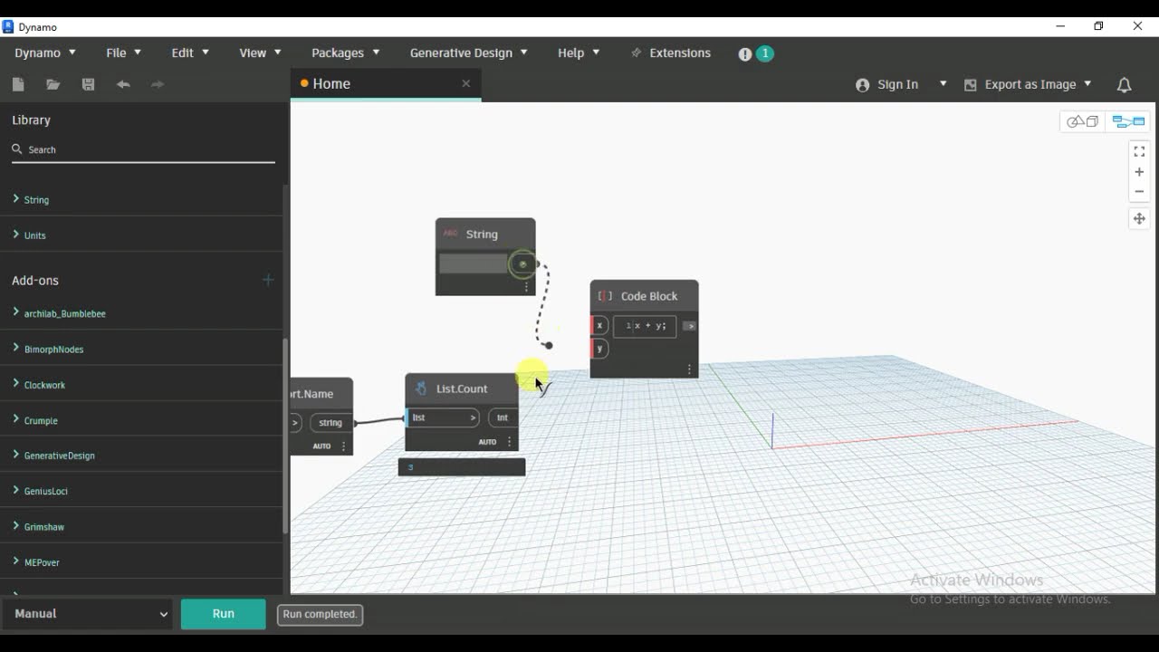
Task: Toggle the Pan mode icon
Action: click(x=1139, y=218)
